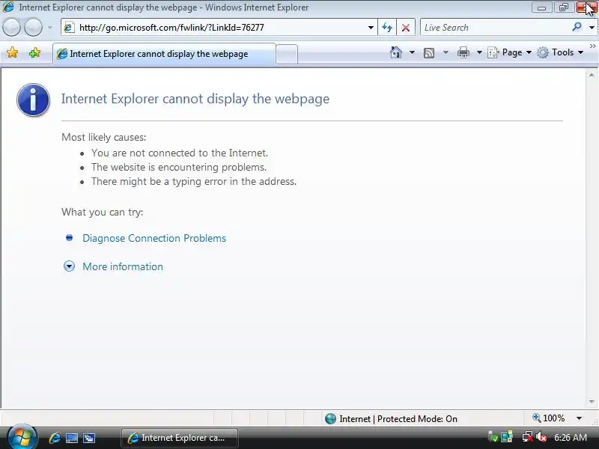
Task: Click the vertical scrollbar down arrow
Action: pos(592,402)
